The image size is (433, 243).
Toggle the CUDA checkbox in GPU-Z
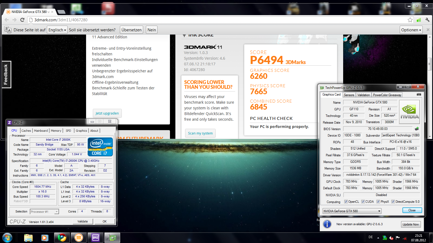[x=363, y=202]
